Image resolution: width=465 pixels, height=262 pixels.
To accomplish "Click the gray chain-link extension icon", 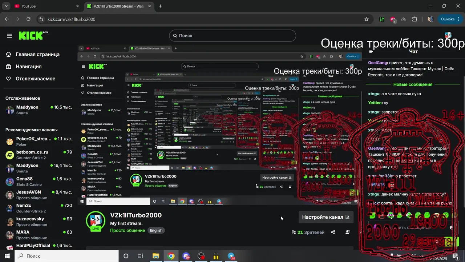I will (404, 19).
